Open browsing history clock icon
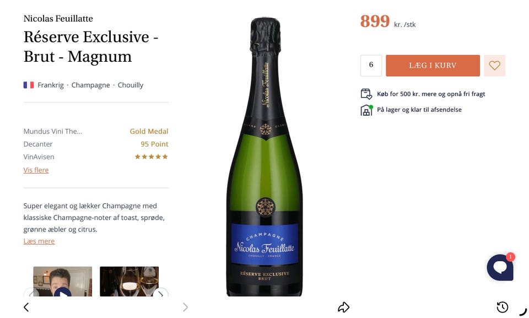 (503, 307)
